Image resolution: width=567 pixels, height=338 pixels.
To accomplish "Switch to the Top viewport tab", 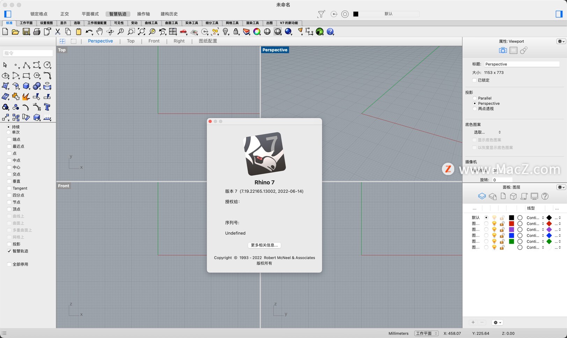I will 131,41.
